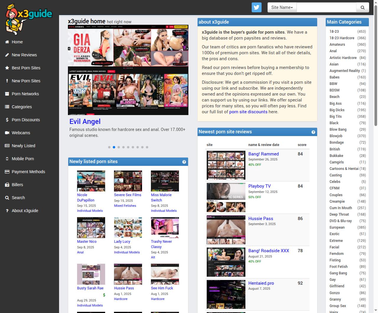
Task: Select the third carousel dot indicator
Action: pyautogui.click(x=119, y=147)
